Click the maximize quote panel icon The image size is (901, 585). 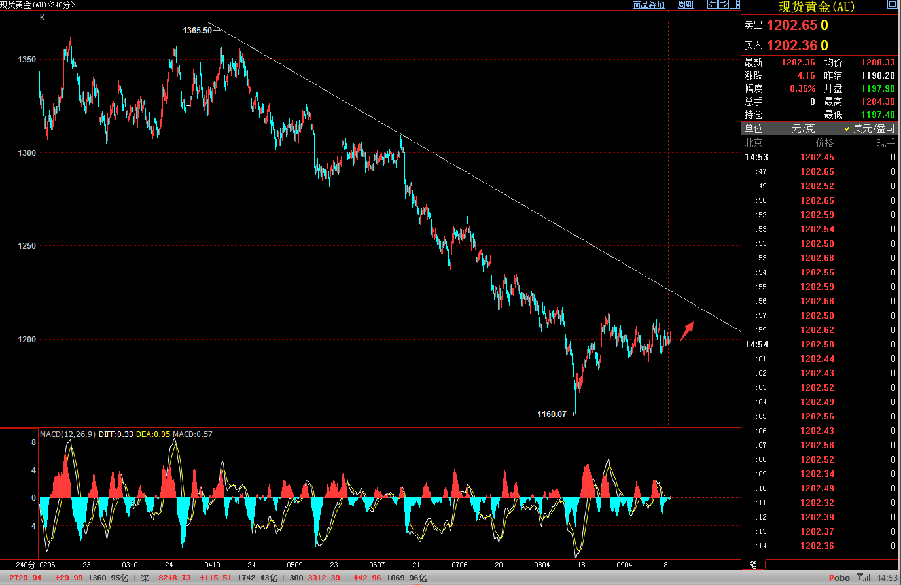tap(892, 5)
